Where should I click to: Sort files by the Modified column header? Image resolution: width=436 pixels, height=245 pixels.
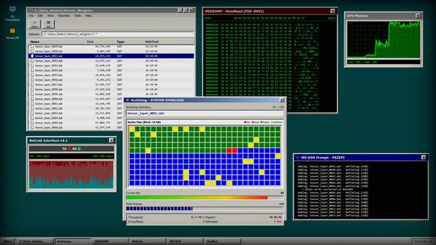click(167, 42)
